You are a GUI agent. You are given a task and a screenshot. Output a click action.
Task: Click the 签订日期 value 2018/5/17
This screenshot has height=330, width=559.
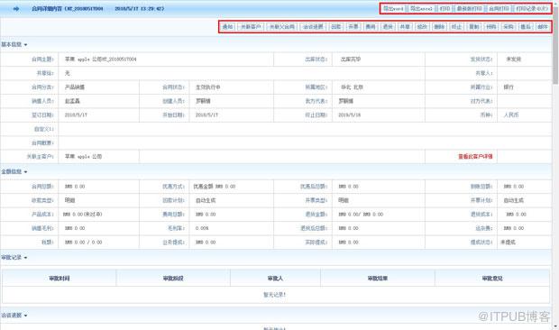pos(76,115)
